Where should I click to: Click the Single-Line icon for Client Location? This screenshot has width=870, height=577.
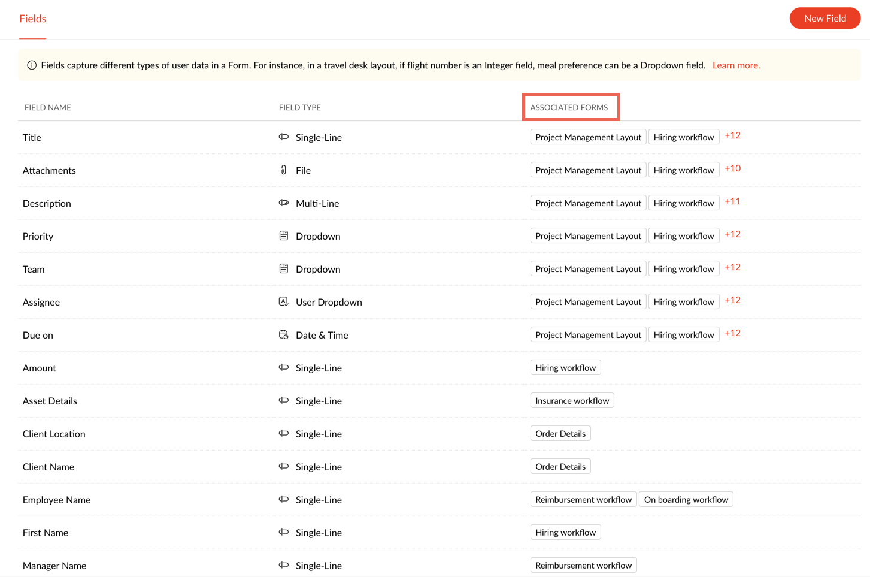[284, 434]
